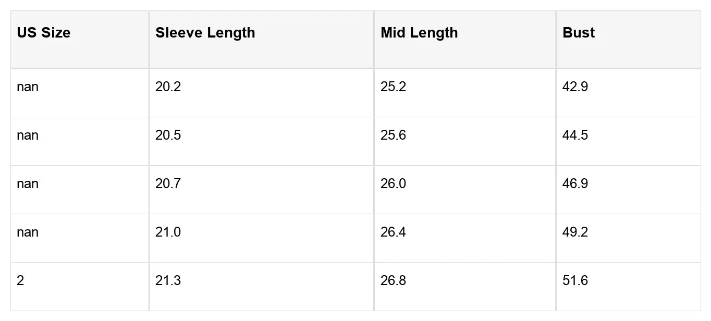Screen dimensions: 711x321
Task: Select the 20.5 sleeve length cell
Action: point(168,135)
